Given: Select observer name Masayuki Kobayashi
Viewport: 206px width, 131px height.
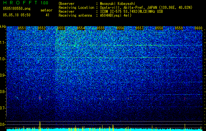Looking at the screenshot, I should click(x=118, y=4).
